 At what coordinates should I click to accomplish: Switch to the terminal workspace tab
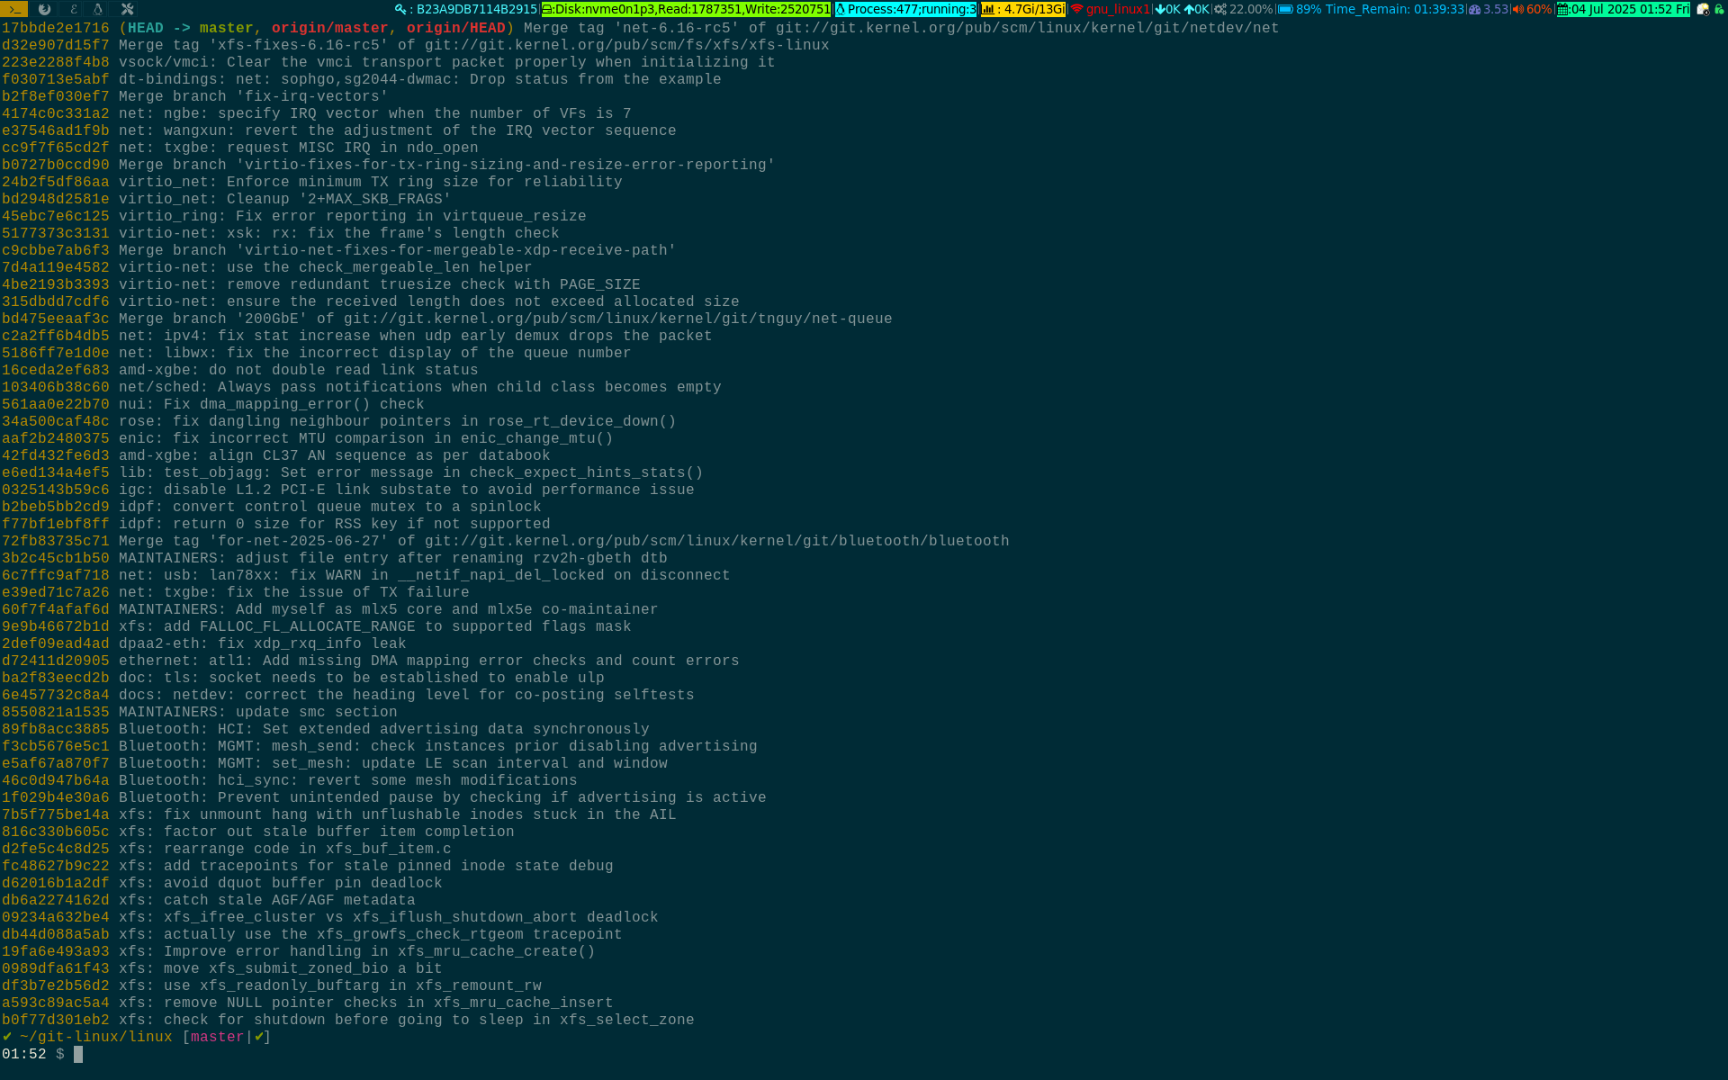click(x=14, y=9)
